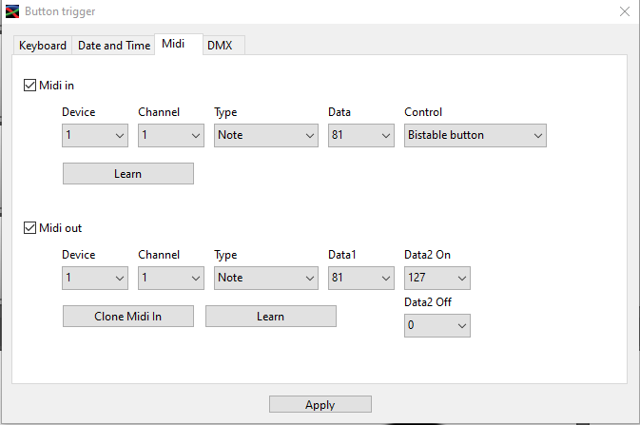Uncheck the Midi out checkbox
This screenshot has height=425, width=640.
tap(30, 228)
